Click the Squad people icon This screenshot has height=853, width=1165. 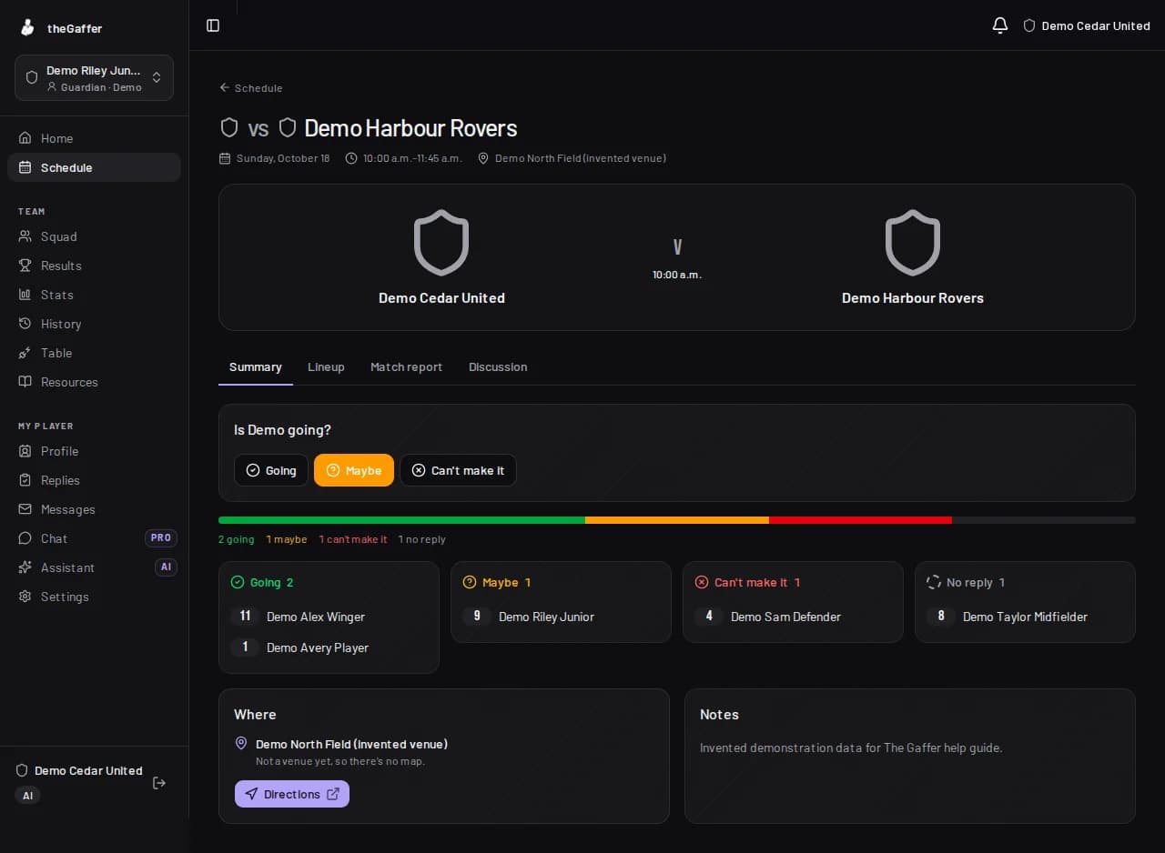[x=25, y=236]
